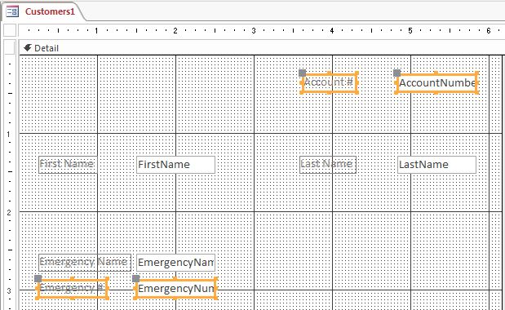Image resolution: width=505 pixels, height=310 pixels.
Task: Click the move handle of Account # label
Action: 302,73
